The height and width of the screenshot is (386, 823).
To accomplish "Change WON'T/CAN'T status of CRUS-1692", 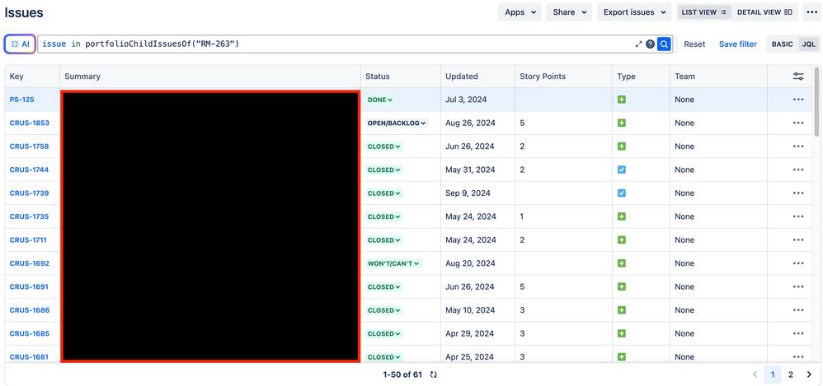I will [x=395, y=263].
